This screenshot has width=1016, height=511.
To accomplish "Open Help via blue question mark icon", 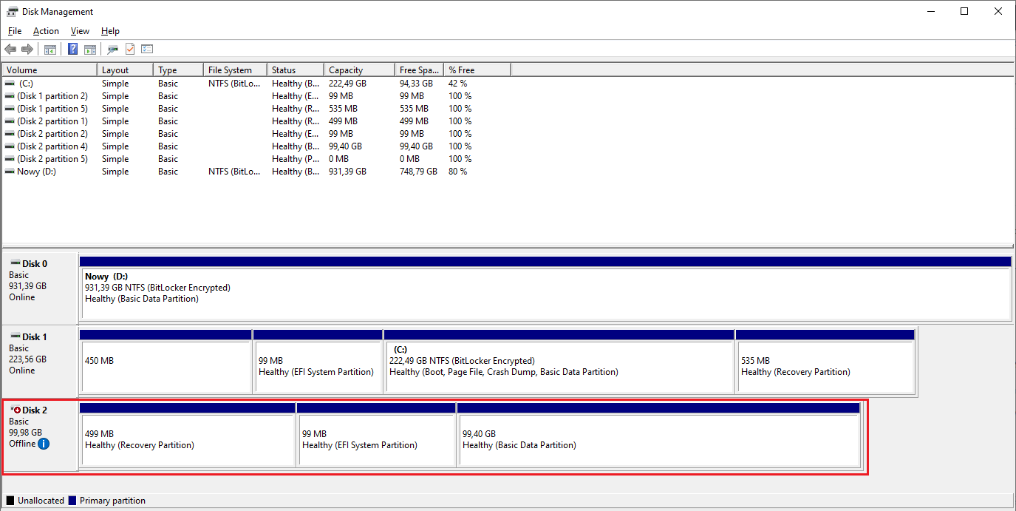I will click(x=73, y=50).
